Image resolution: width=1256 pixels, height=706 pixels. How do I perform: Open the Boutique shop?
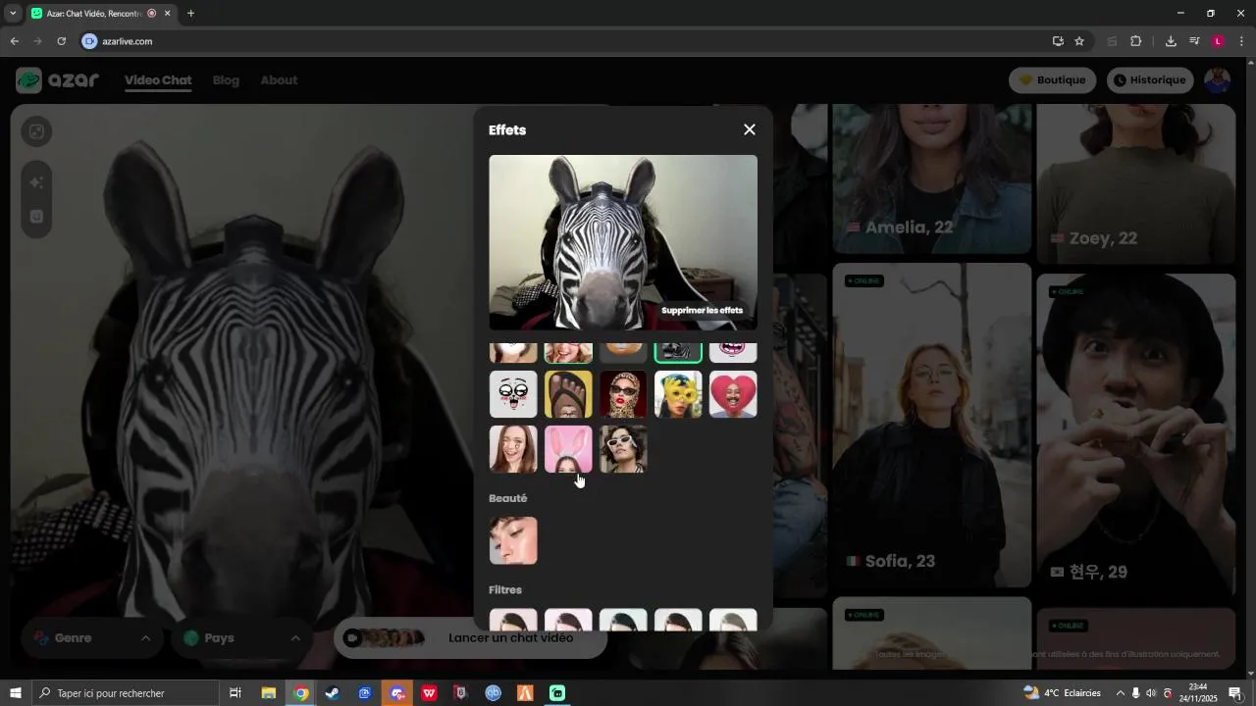[x=1053, y=80]
